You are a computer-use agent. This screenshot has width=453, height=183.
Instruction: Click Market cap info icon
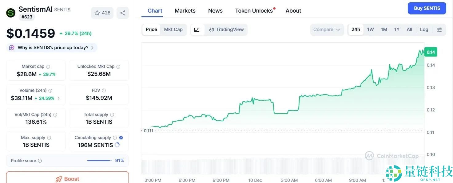(48, 67)
